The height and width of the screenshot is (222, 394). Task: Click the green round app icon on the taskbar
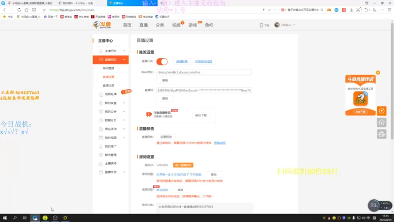pos(45,218)
